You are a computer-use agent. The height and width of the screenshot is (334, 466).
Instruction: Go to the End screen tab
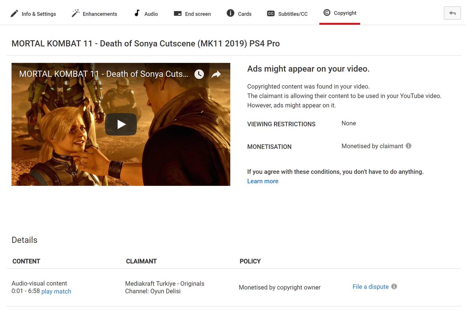192,14
